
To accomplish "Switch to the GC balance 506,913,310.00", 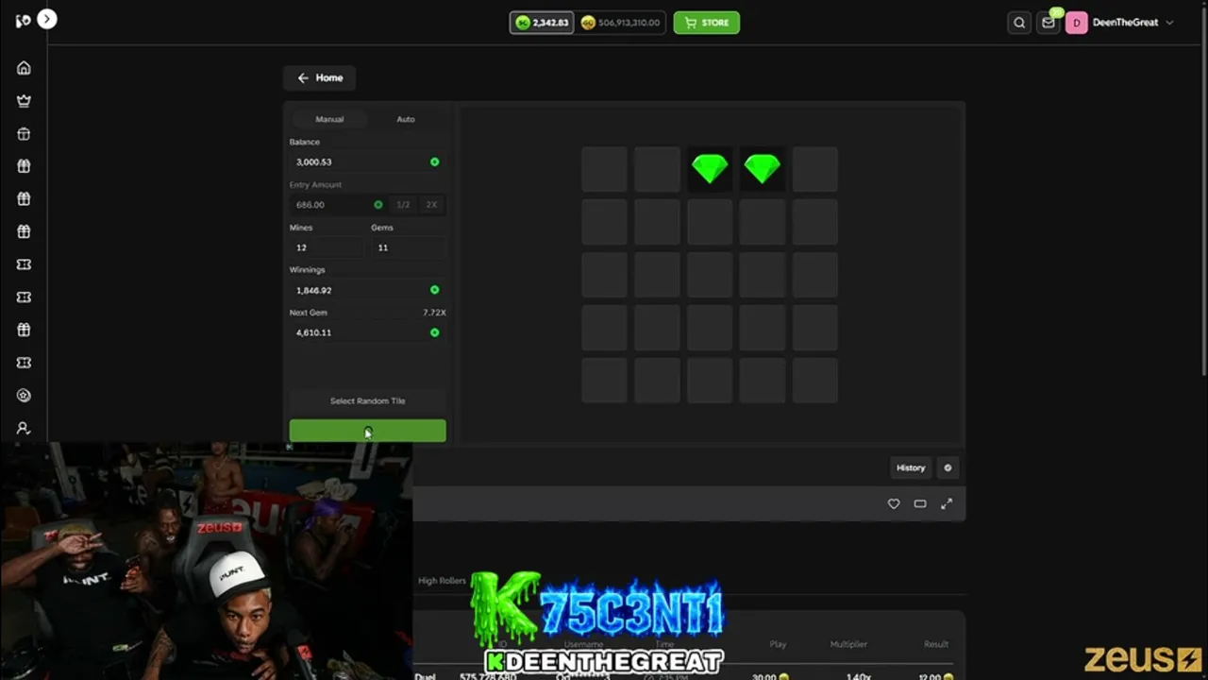I will 620,23.
